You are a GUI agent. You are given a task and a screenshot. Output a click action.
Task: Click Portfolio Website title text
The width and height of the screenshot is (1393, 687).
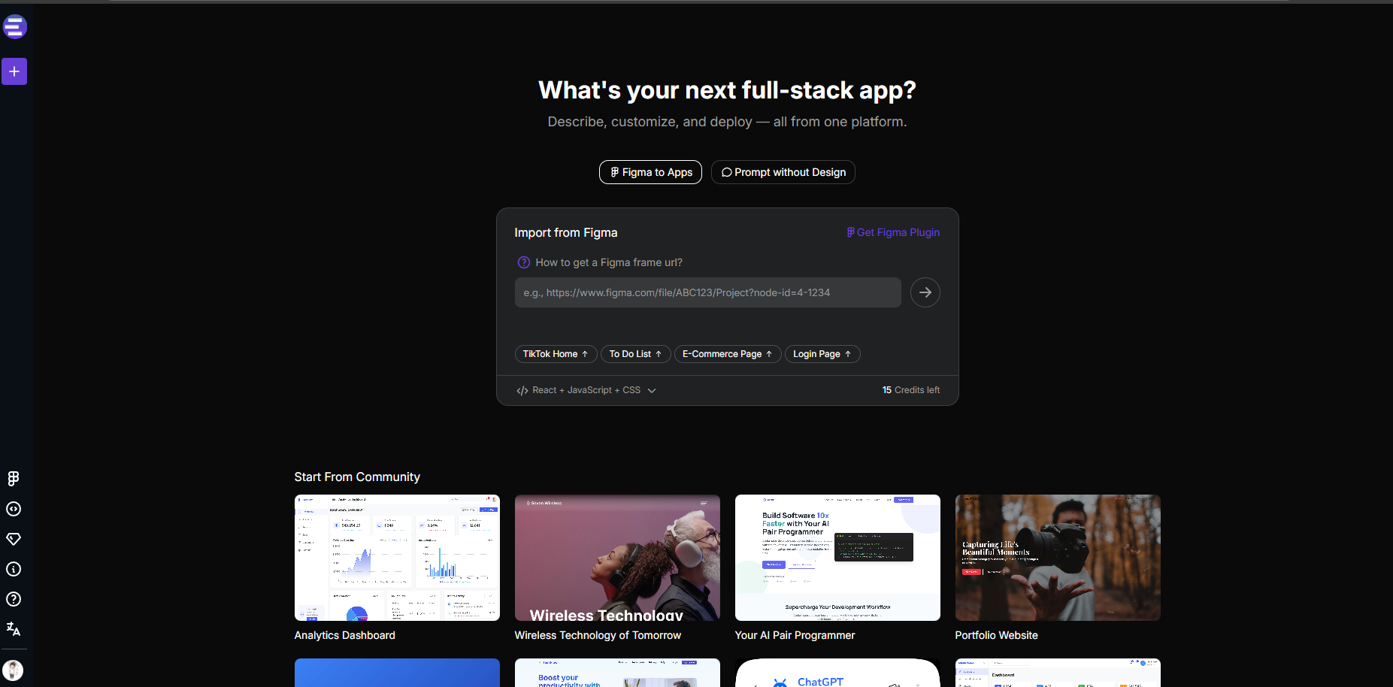coord(996,635)
